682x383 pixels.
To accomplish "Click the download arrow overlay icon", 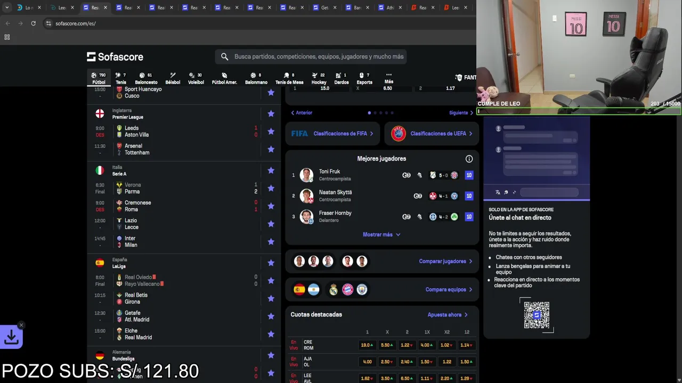I will click(x=11, y=337).
